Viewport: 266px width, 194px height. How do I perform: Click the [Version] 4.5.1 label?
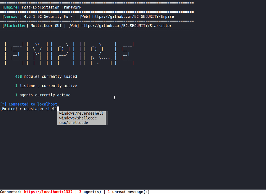pyautogui.click(x=12, y=16)
